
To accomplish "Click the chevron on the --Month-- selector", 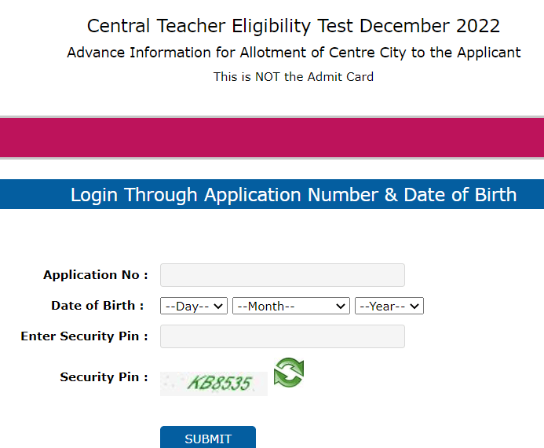I will pos(341,306).
